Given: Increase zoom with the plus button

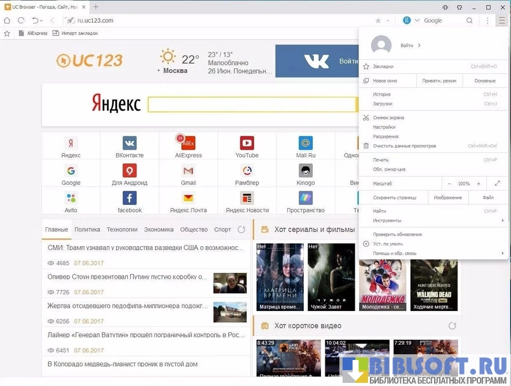Looking at the screenshot, I should 479,183.
